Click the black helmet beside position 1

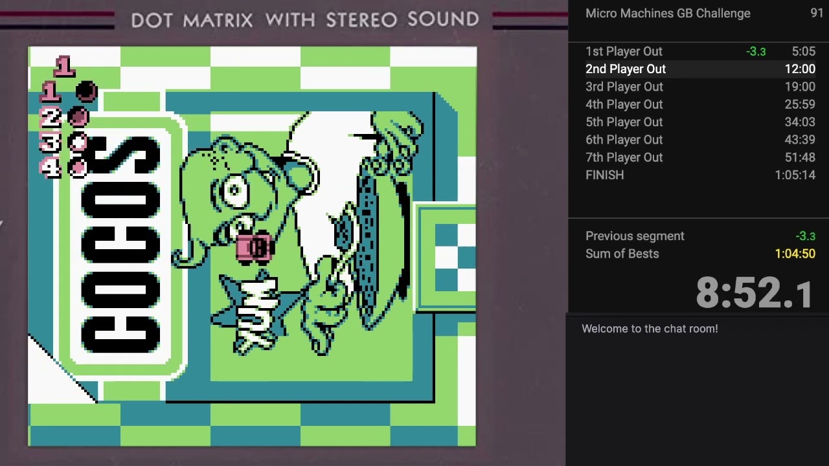(x=85, y=93)
